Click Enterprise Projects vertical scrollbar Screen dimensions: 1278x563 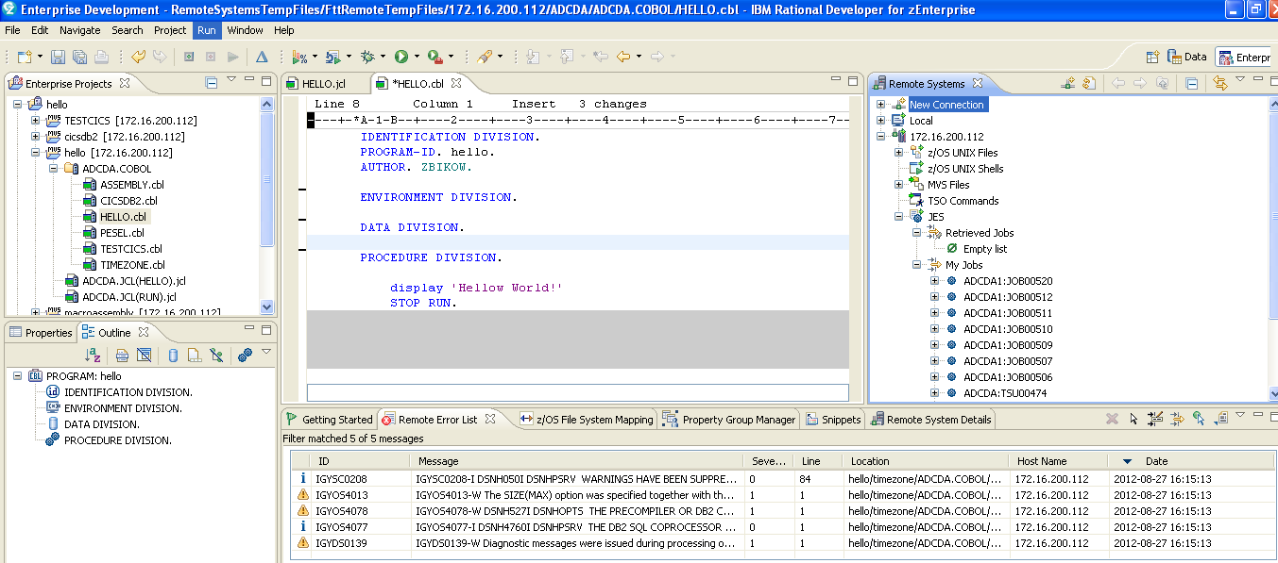pos(267,205)
